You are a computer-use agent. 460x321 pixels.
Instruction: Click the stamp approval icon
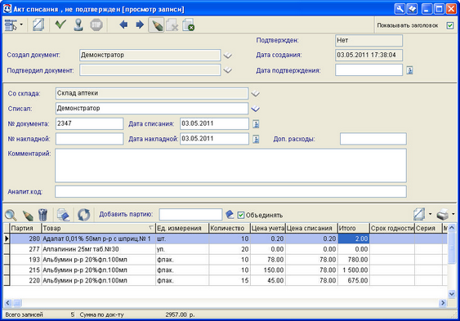[x=78, y=25]
